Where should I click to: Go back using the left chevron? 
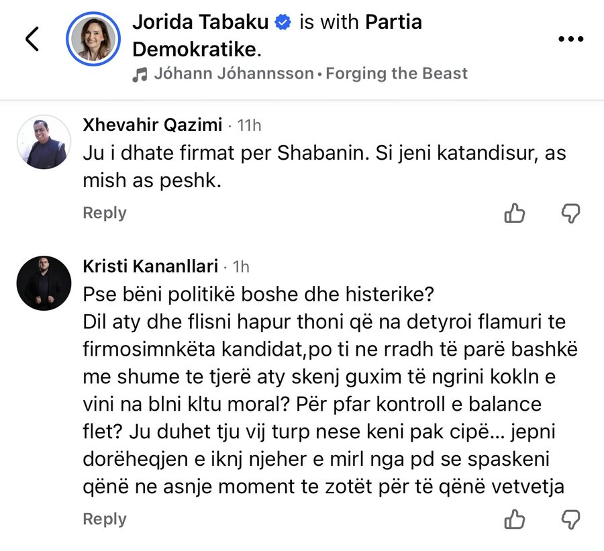pyautogui.click(x=32, y=40)
